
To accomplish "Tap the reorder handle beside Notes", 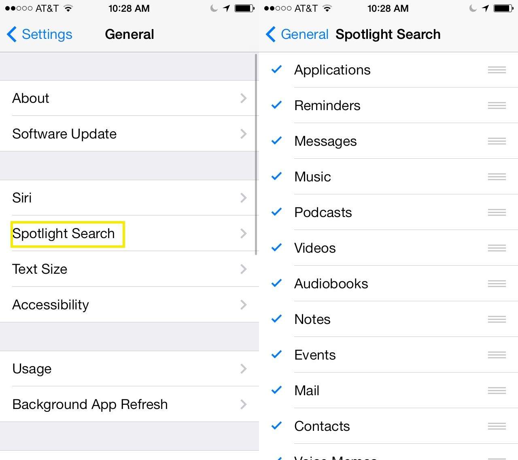I will pyautogui.click(x=497, y=319).
